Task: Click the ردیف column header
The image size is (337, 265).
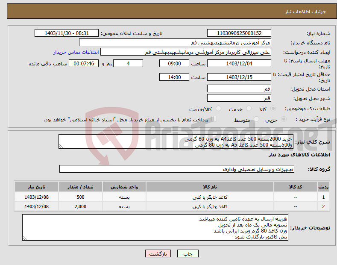Action: click(323, 187)
